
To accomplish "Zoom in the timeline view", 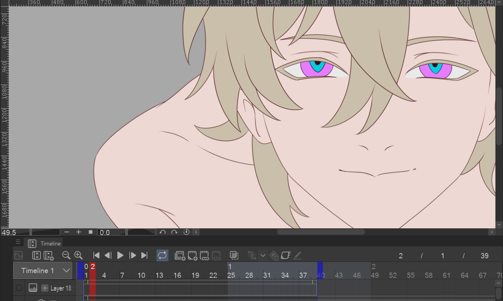I will (x=78, y=255).
